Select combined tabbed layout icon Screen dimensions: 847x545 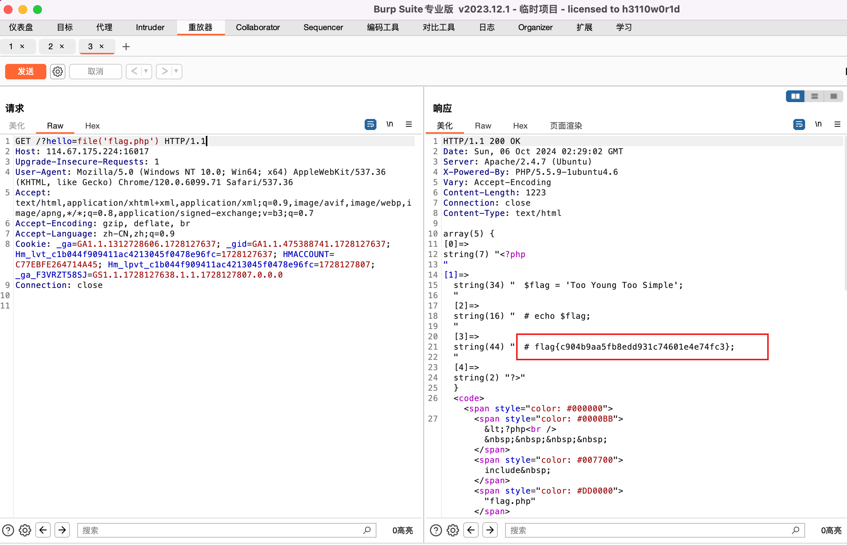(x=833, y=96)
